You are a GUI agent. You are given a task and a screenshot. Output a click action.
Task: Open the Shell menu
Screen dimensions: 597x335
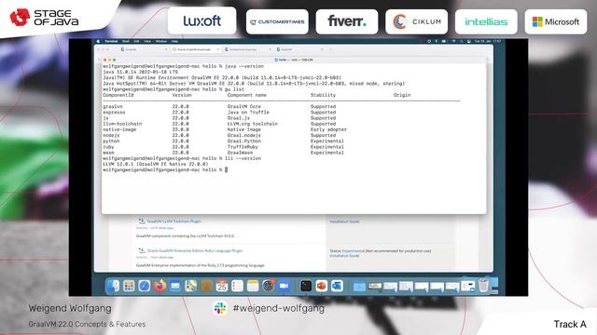coord(126,41)
